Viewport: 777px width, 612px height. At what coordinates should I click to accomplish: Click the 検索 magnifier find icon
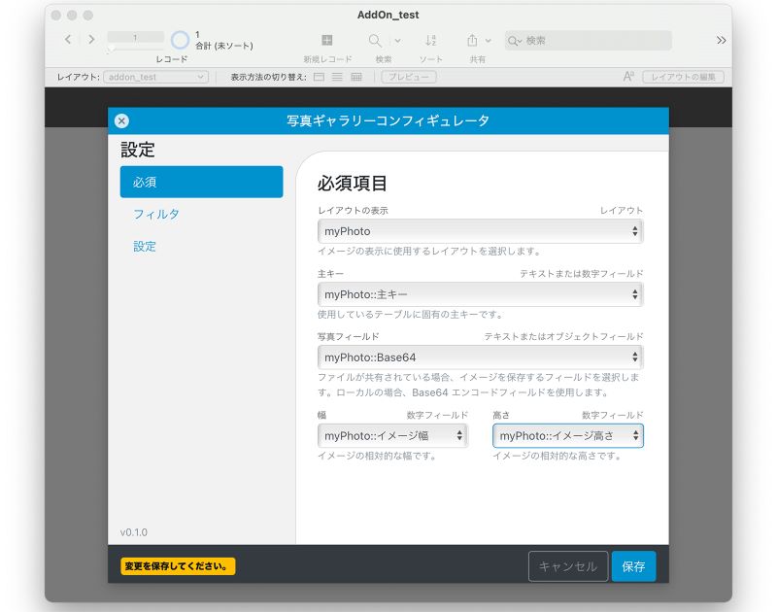pos(375,40)
